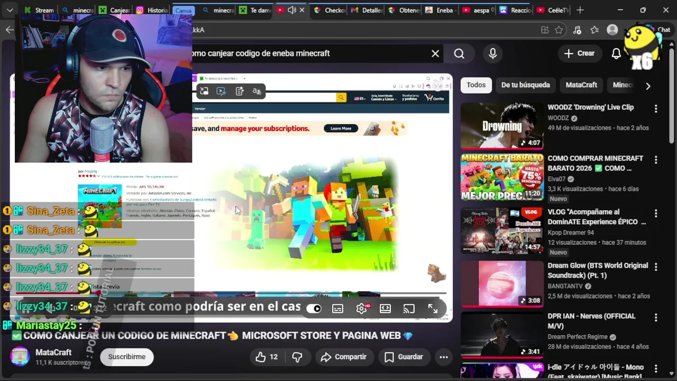Like the video with 12 likes
The width and height of the screenshot is (677, 381).
(267, 357)
